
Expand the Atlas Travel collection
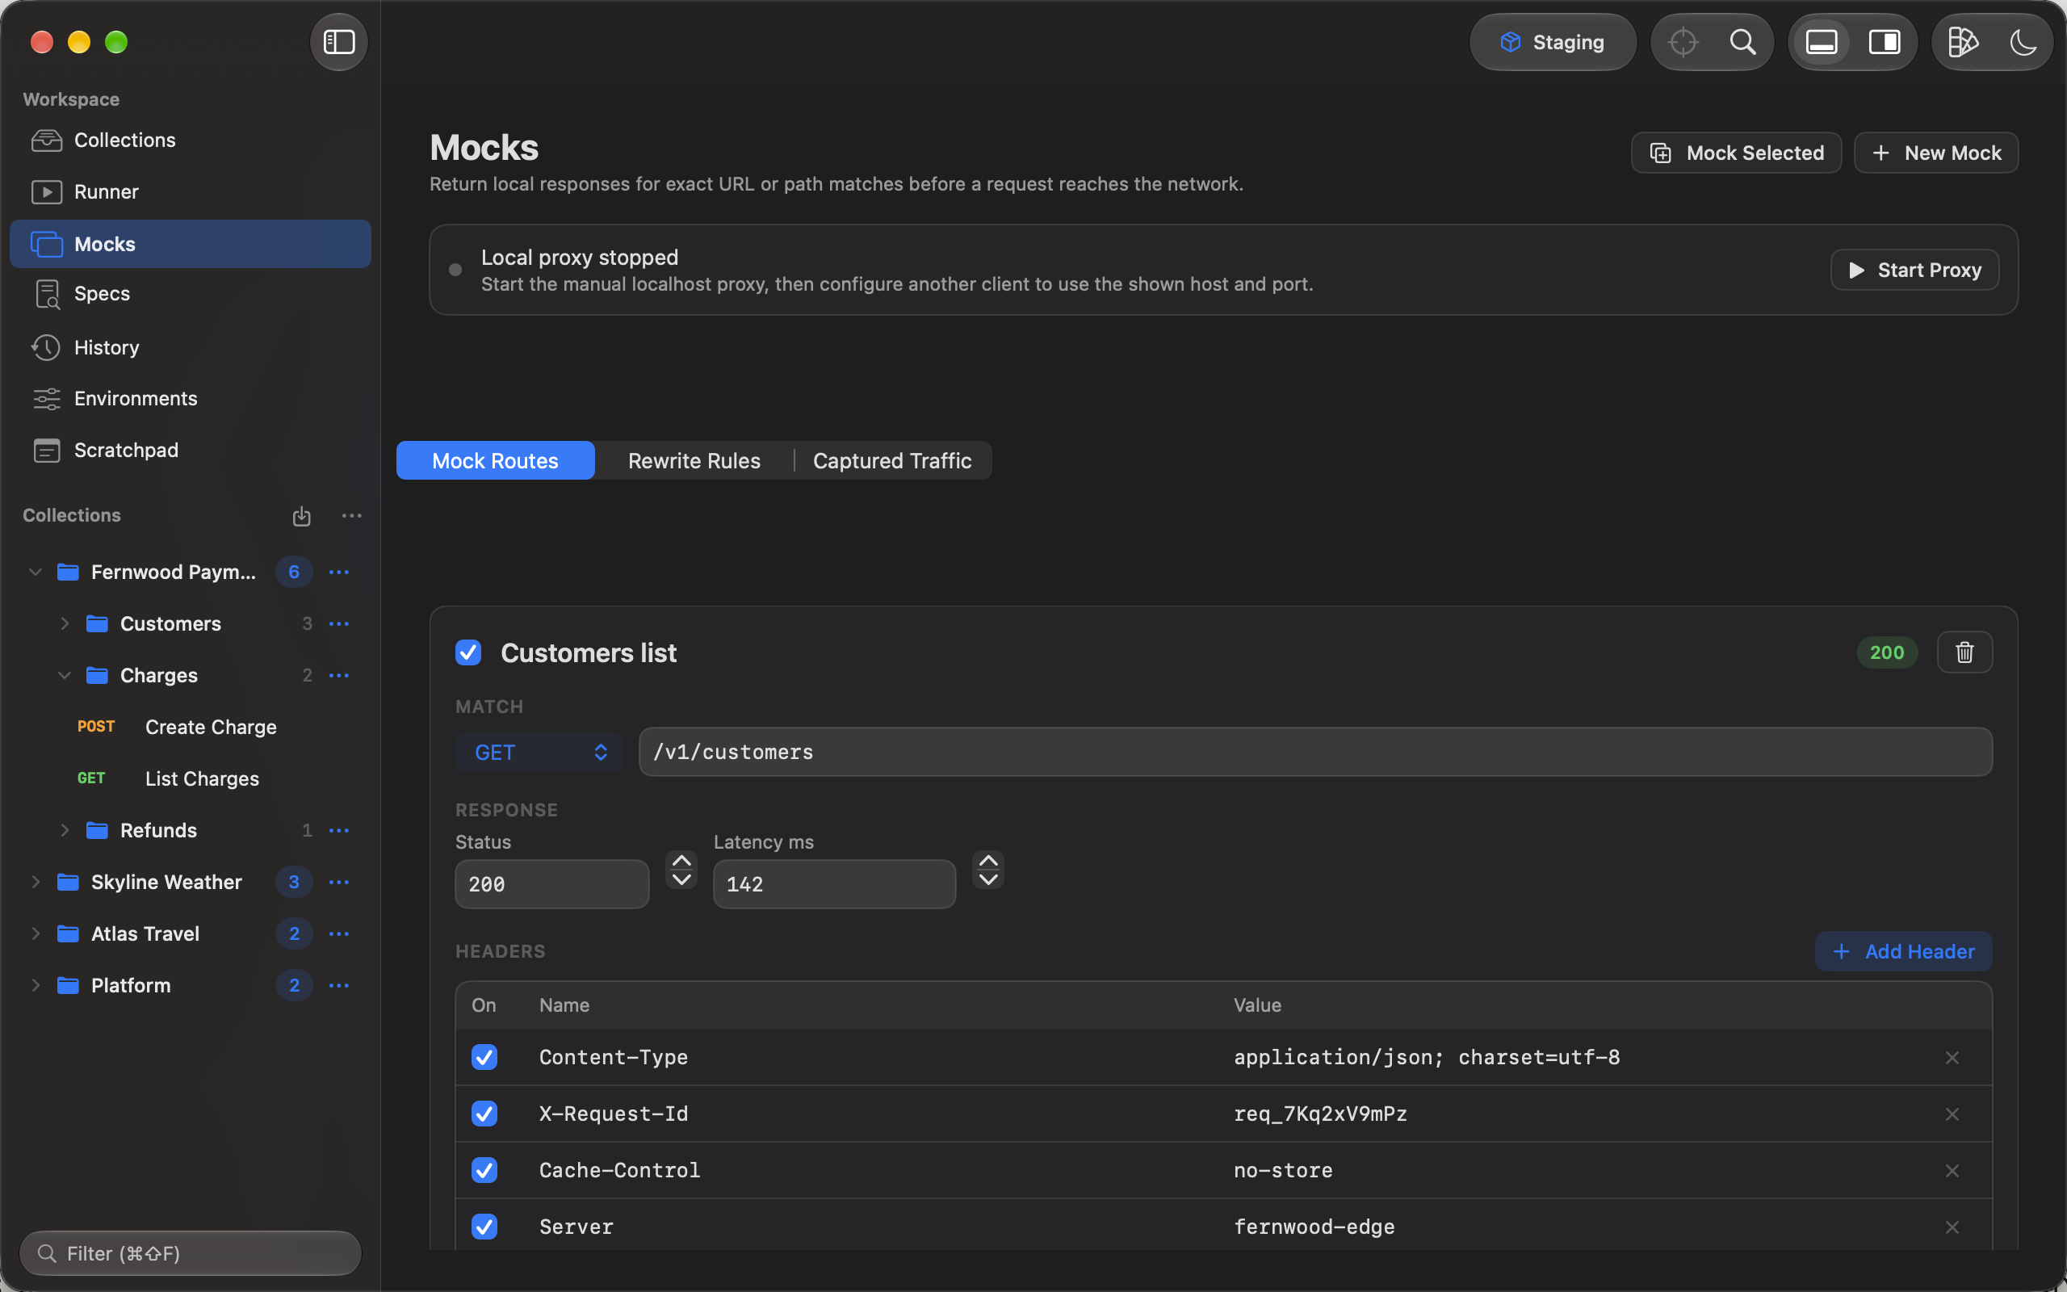click(35, 933)
